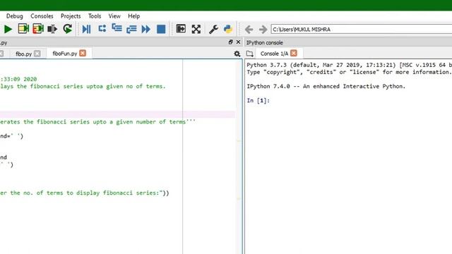The height and width of the screenshot is (254, 452).
Task: Click the In [1]: console prompt
Action: [x=258, y=100]
